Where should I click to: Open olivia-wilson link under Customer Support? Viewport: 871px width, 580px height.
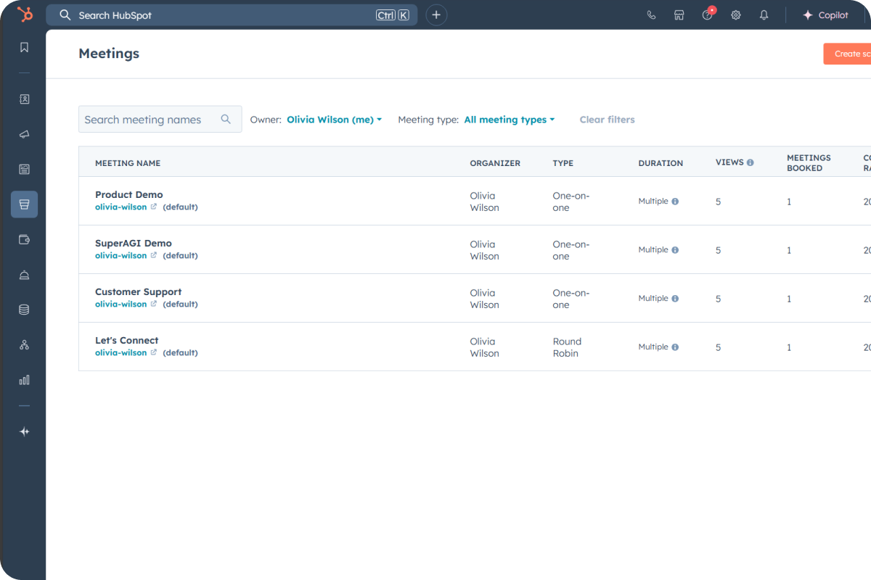pyautogui.click(x=120, y=304)
